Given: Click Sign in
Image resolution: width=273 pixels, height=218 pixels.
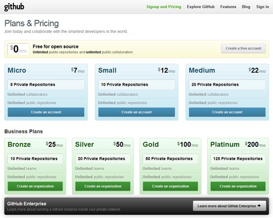Looking at the screenshot, I should pyautogui.click(x=263, y=7).
